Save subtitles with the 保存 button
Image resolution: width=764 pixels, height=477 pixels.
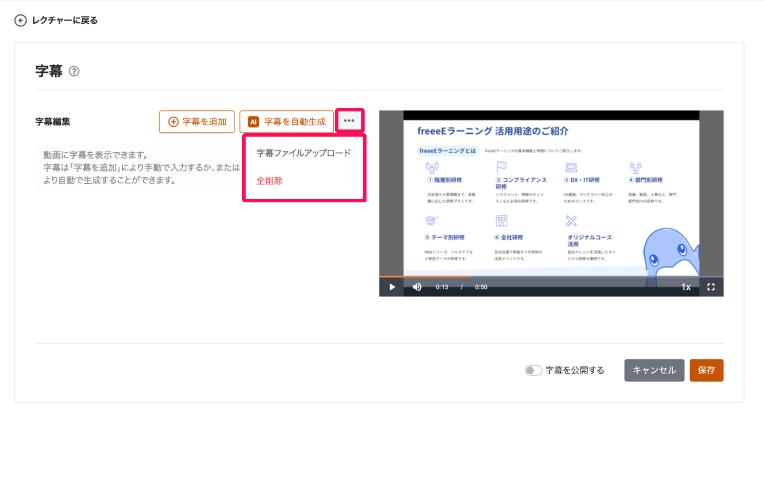[706, 370]
